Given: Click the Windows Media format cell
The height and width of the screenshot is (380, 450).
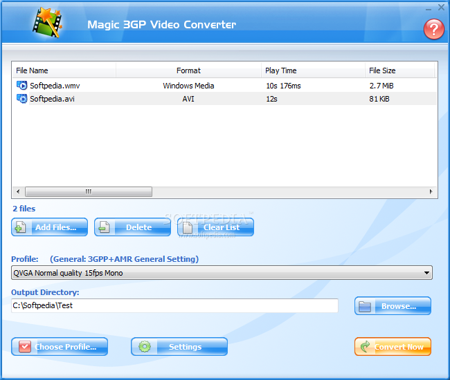Looking at the screenshot, I should (x=188, y=86).
